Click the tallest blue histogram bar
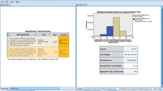Screen dimensions: 163x91 point(110,31)
